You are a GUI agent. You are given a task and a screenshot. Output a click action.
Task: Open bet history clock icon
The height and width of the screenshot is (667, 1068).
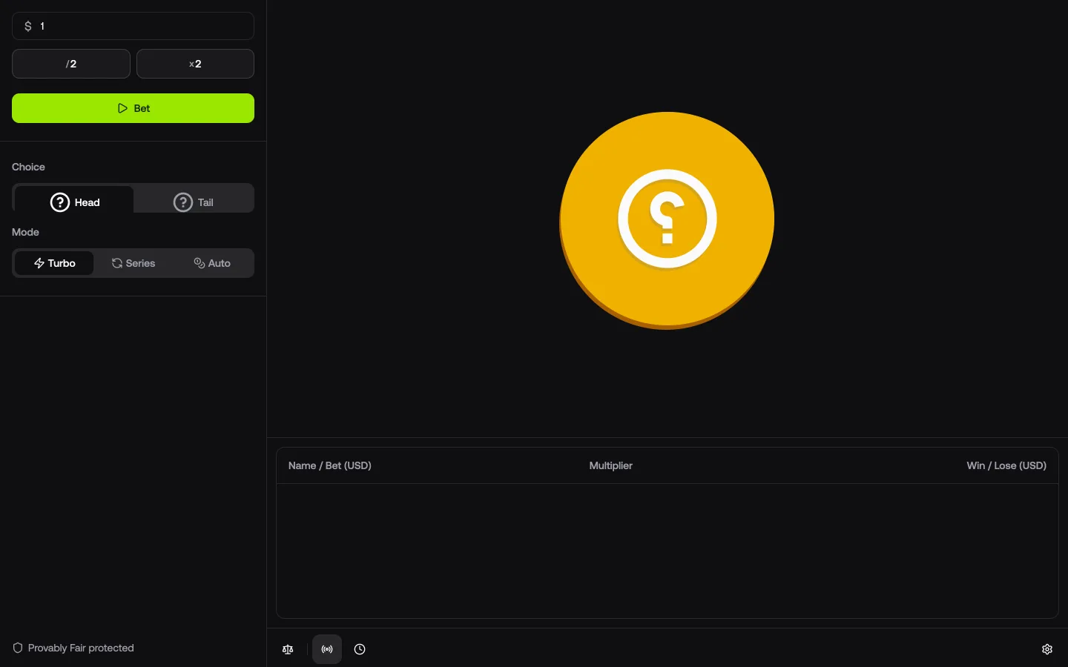360,649
